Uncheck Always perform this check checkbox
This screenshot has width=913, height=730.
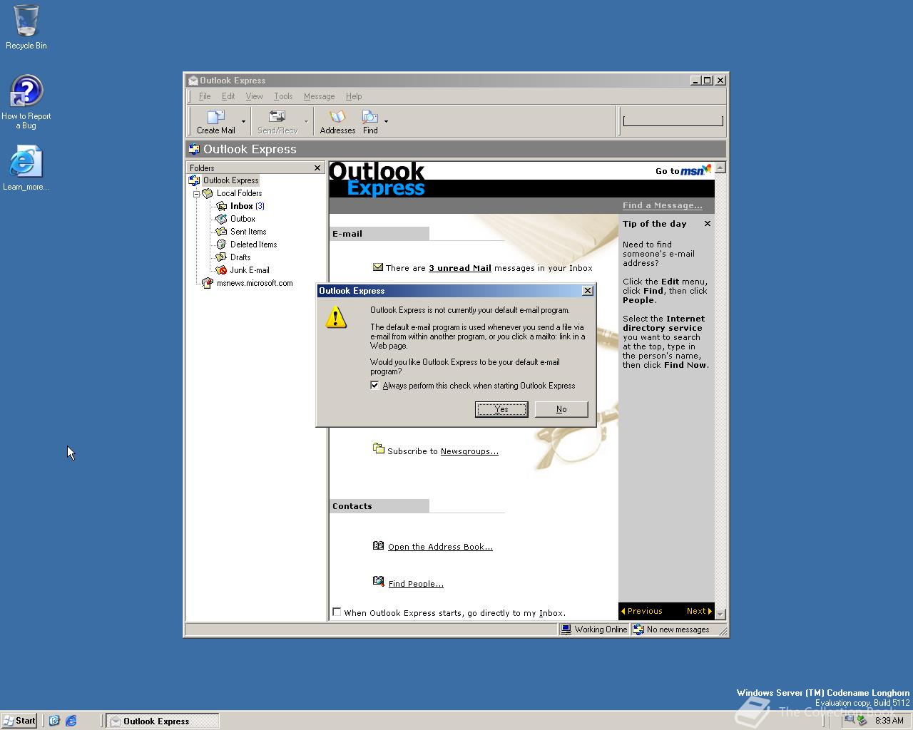[x=375, y=386]
